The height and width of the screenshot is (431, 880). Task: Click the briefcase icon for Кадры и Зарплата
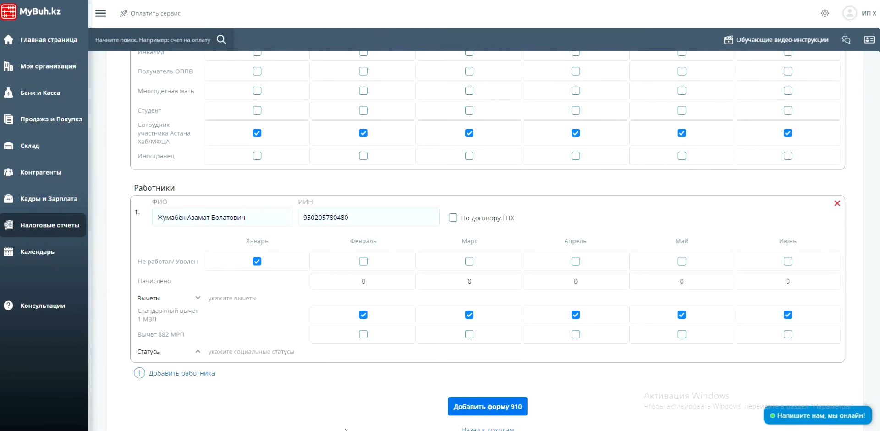pyautogui.click(x=8, y=199)
